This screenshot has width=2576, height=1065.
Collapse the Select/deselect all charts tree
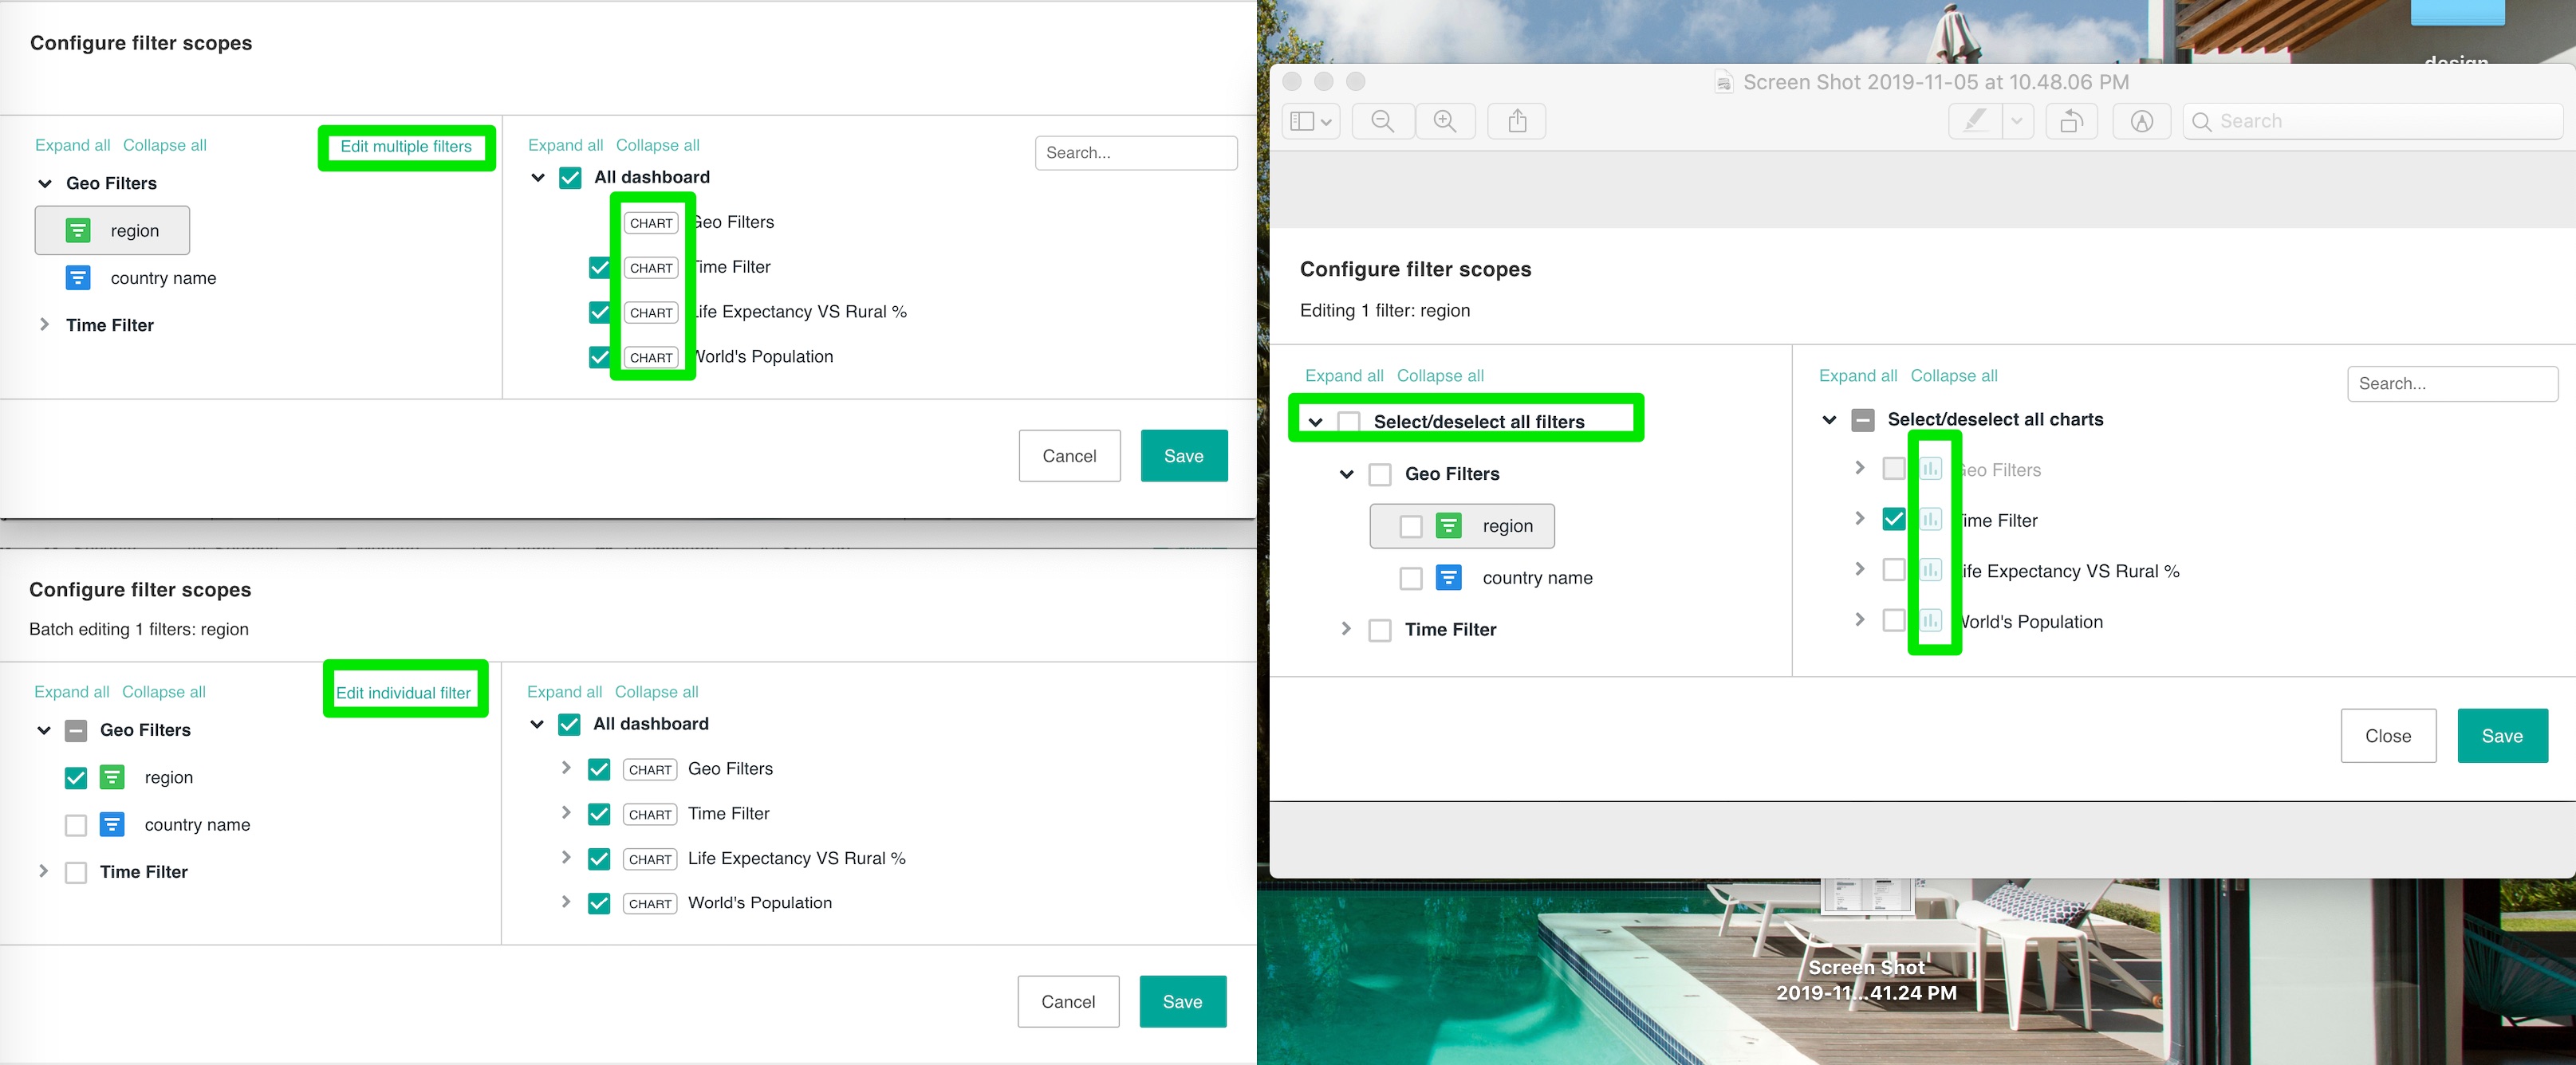[x=1829, y=420]
